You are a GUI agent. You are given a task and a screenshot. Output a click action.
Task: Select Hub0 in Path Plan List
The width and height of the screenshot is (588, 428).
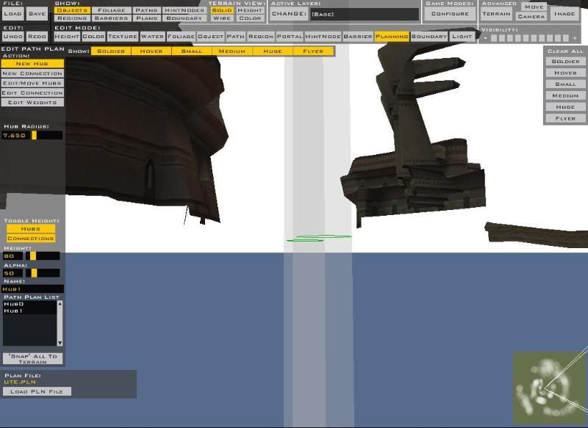click(x=29, y=304)
